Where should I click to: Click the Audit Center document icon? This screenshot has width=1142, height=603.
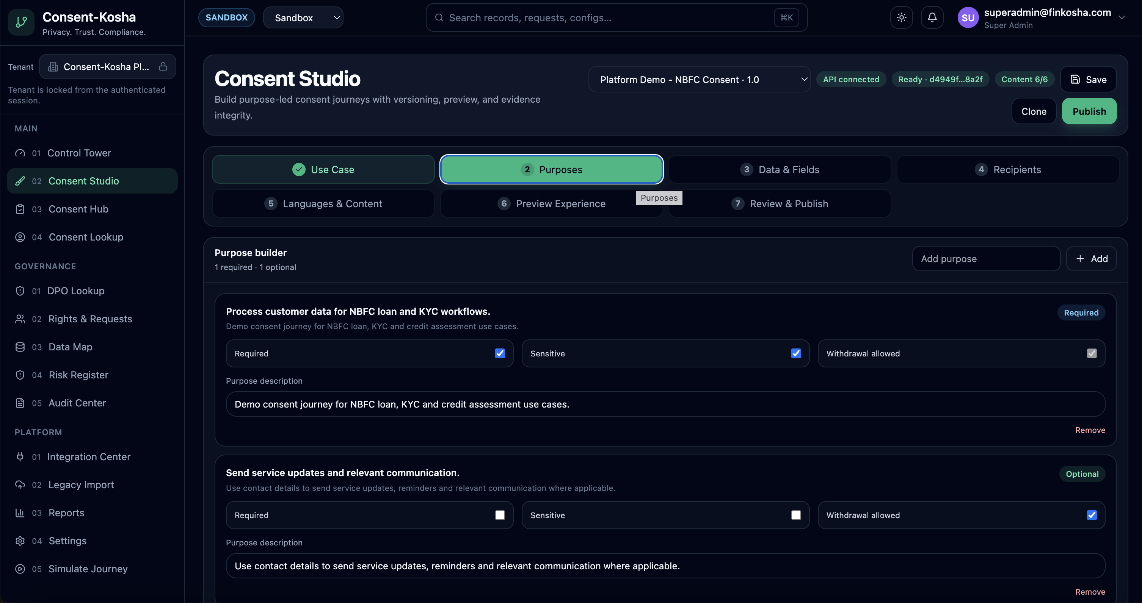(20, 403)
